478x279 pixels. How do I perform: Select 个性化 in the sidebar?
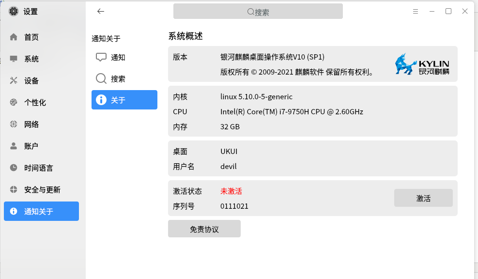click(x=42, y=102)
